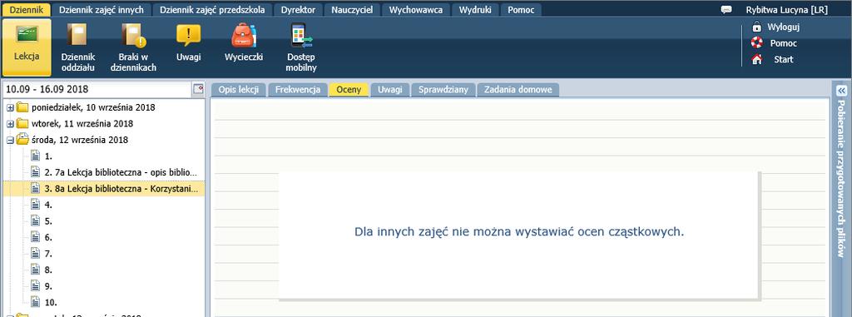Open the week calendar picker icon
The width and height of the screenshot is (852, 317).
click(x=198, y=89)
